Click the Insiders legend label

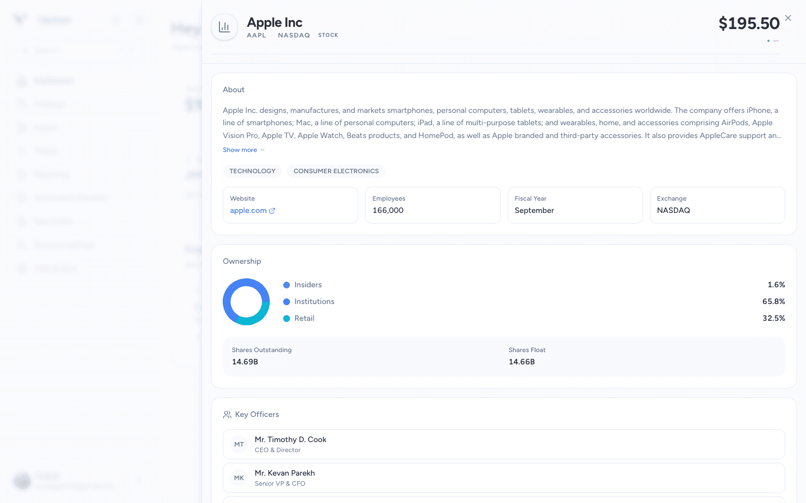pyautogui.click(x=308, y=285)
